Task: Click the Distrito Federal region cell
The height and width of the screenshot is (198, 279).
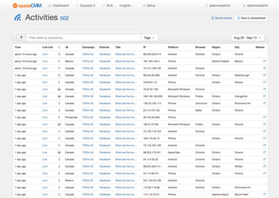Action: pos(221,61)
